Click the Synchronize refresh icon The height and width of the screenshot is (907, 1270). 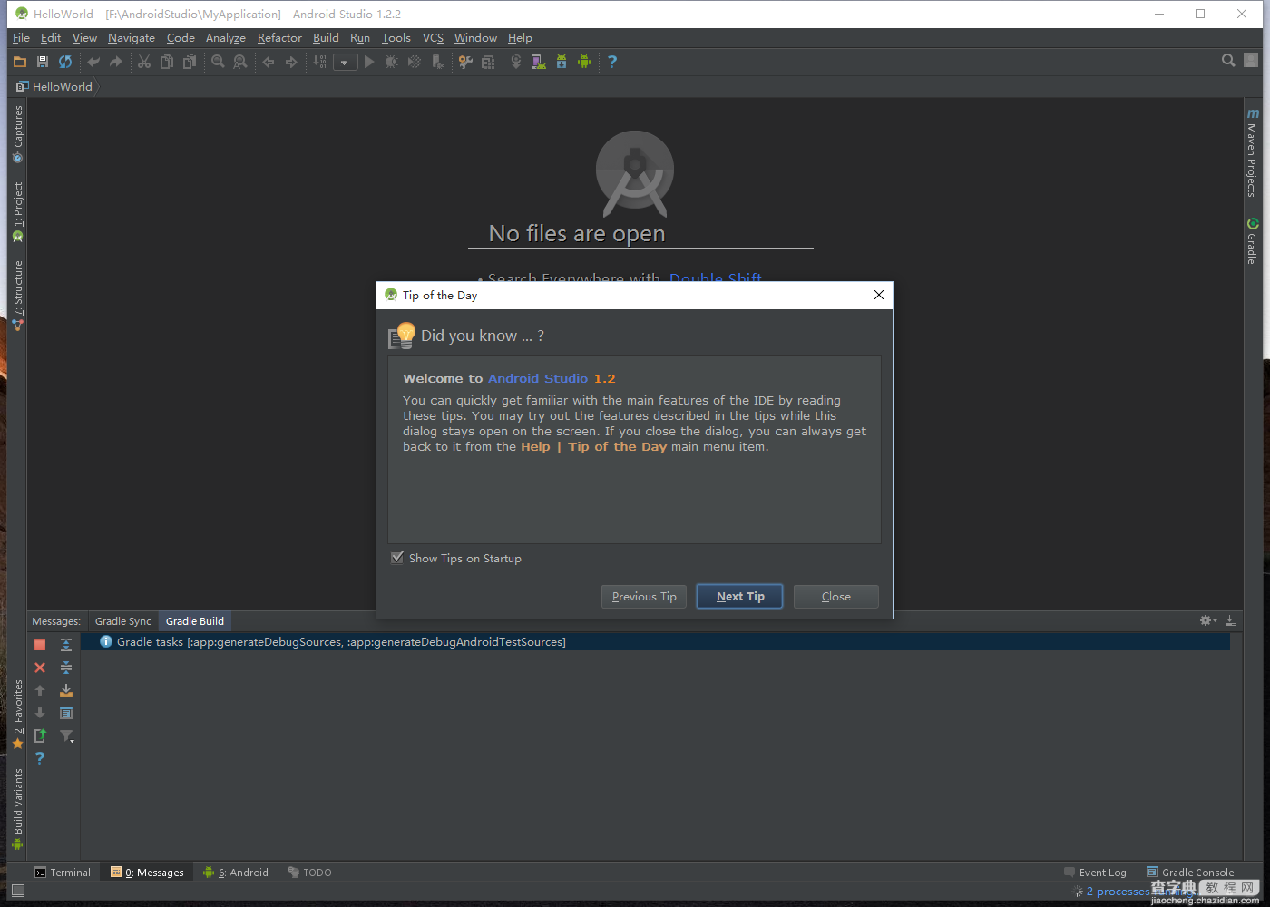[x=65, y=62]
